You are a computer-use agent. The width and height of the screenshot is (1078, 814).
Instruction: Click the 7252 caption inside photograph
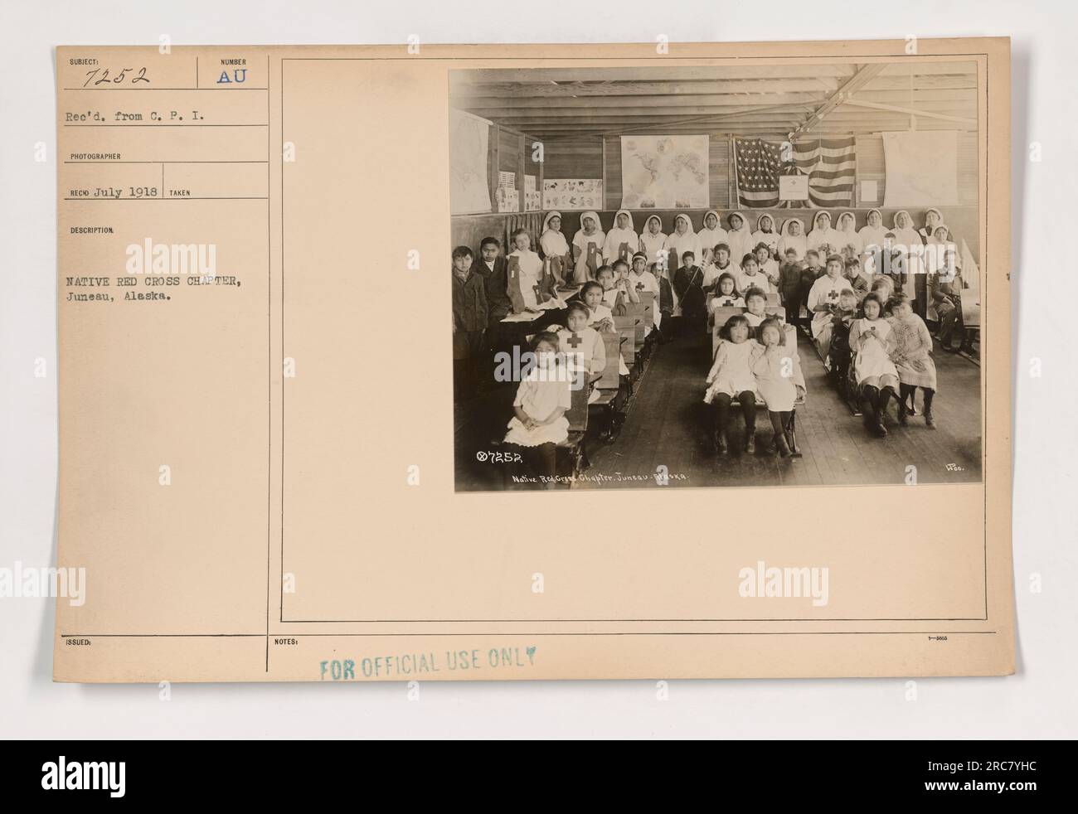(498, 456)
